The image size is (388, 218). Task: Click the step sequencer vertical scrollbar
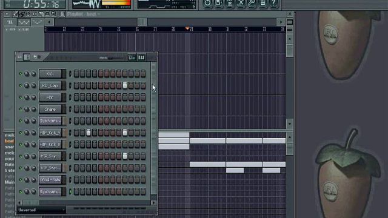pyautogui.click(x=153, y=128)
